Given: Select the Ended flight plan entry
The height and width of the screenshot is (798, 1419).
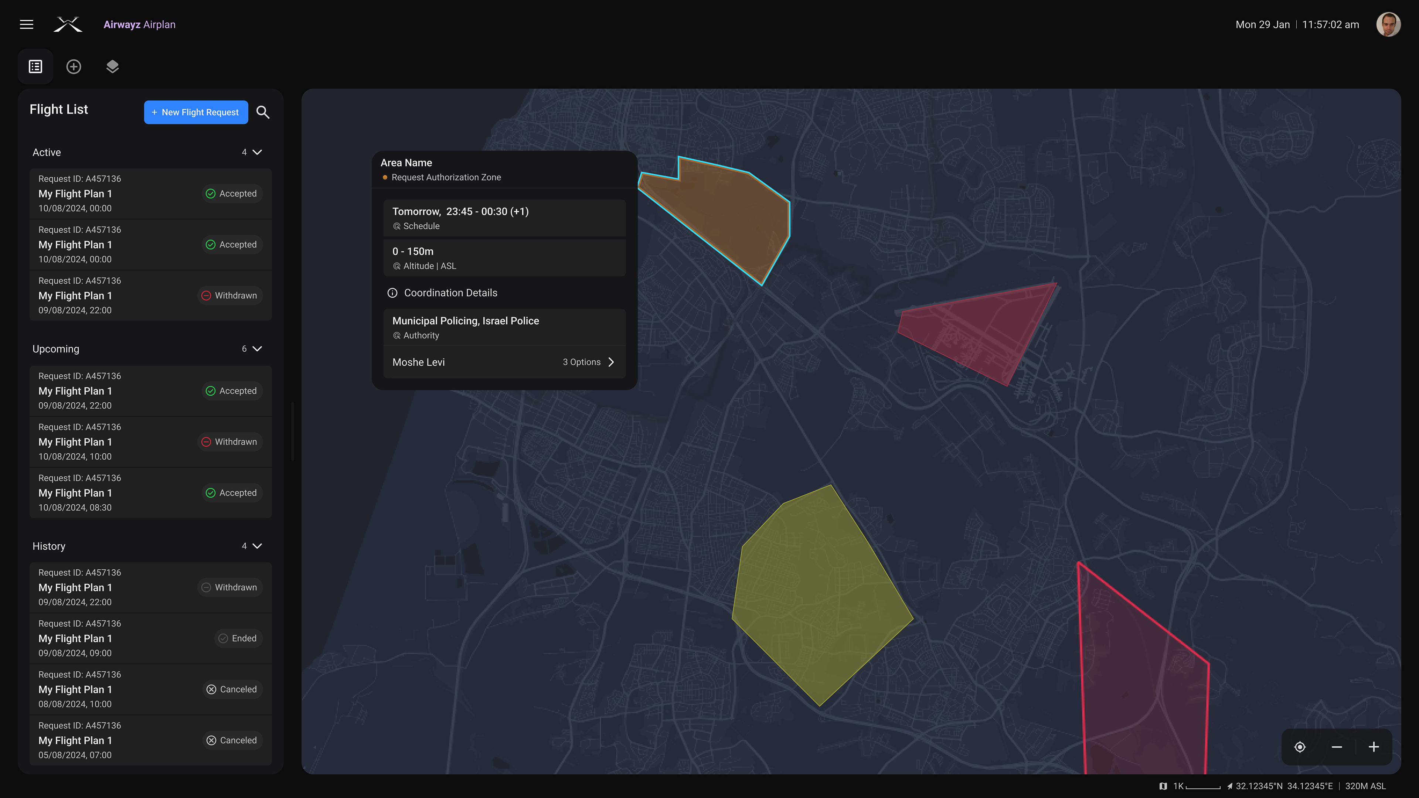Looking at the screenshot, I should (150, 638).
